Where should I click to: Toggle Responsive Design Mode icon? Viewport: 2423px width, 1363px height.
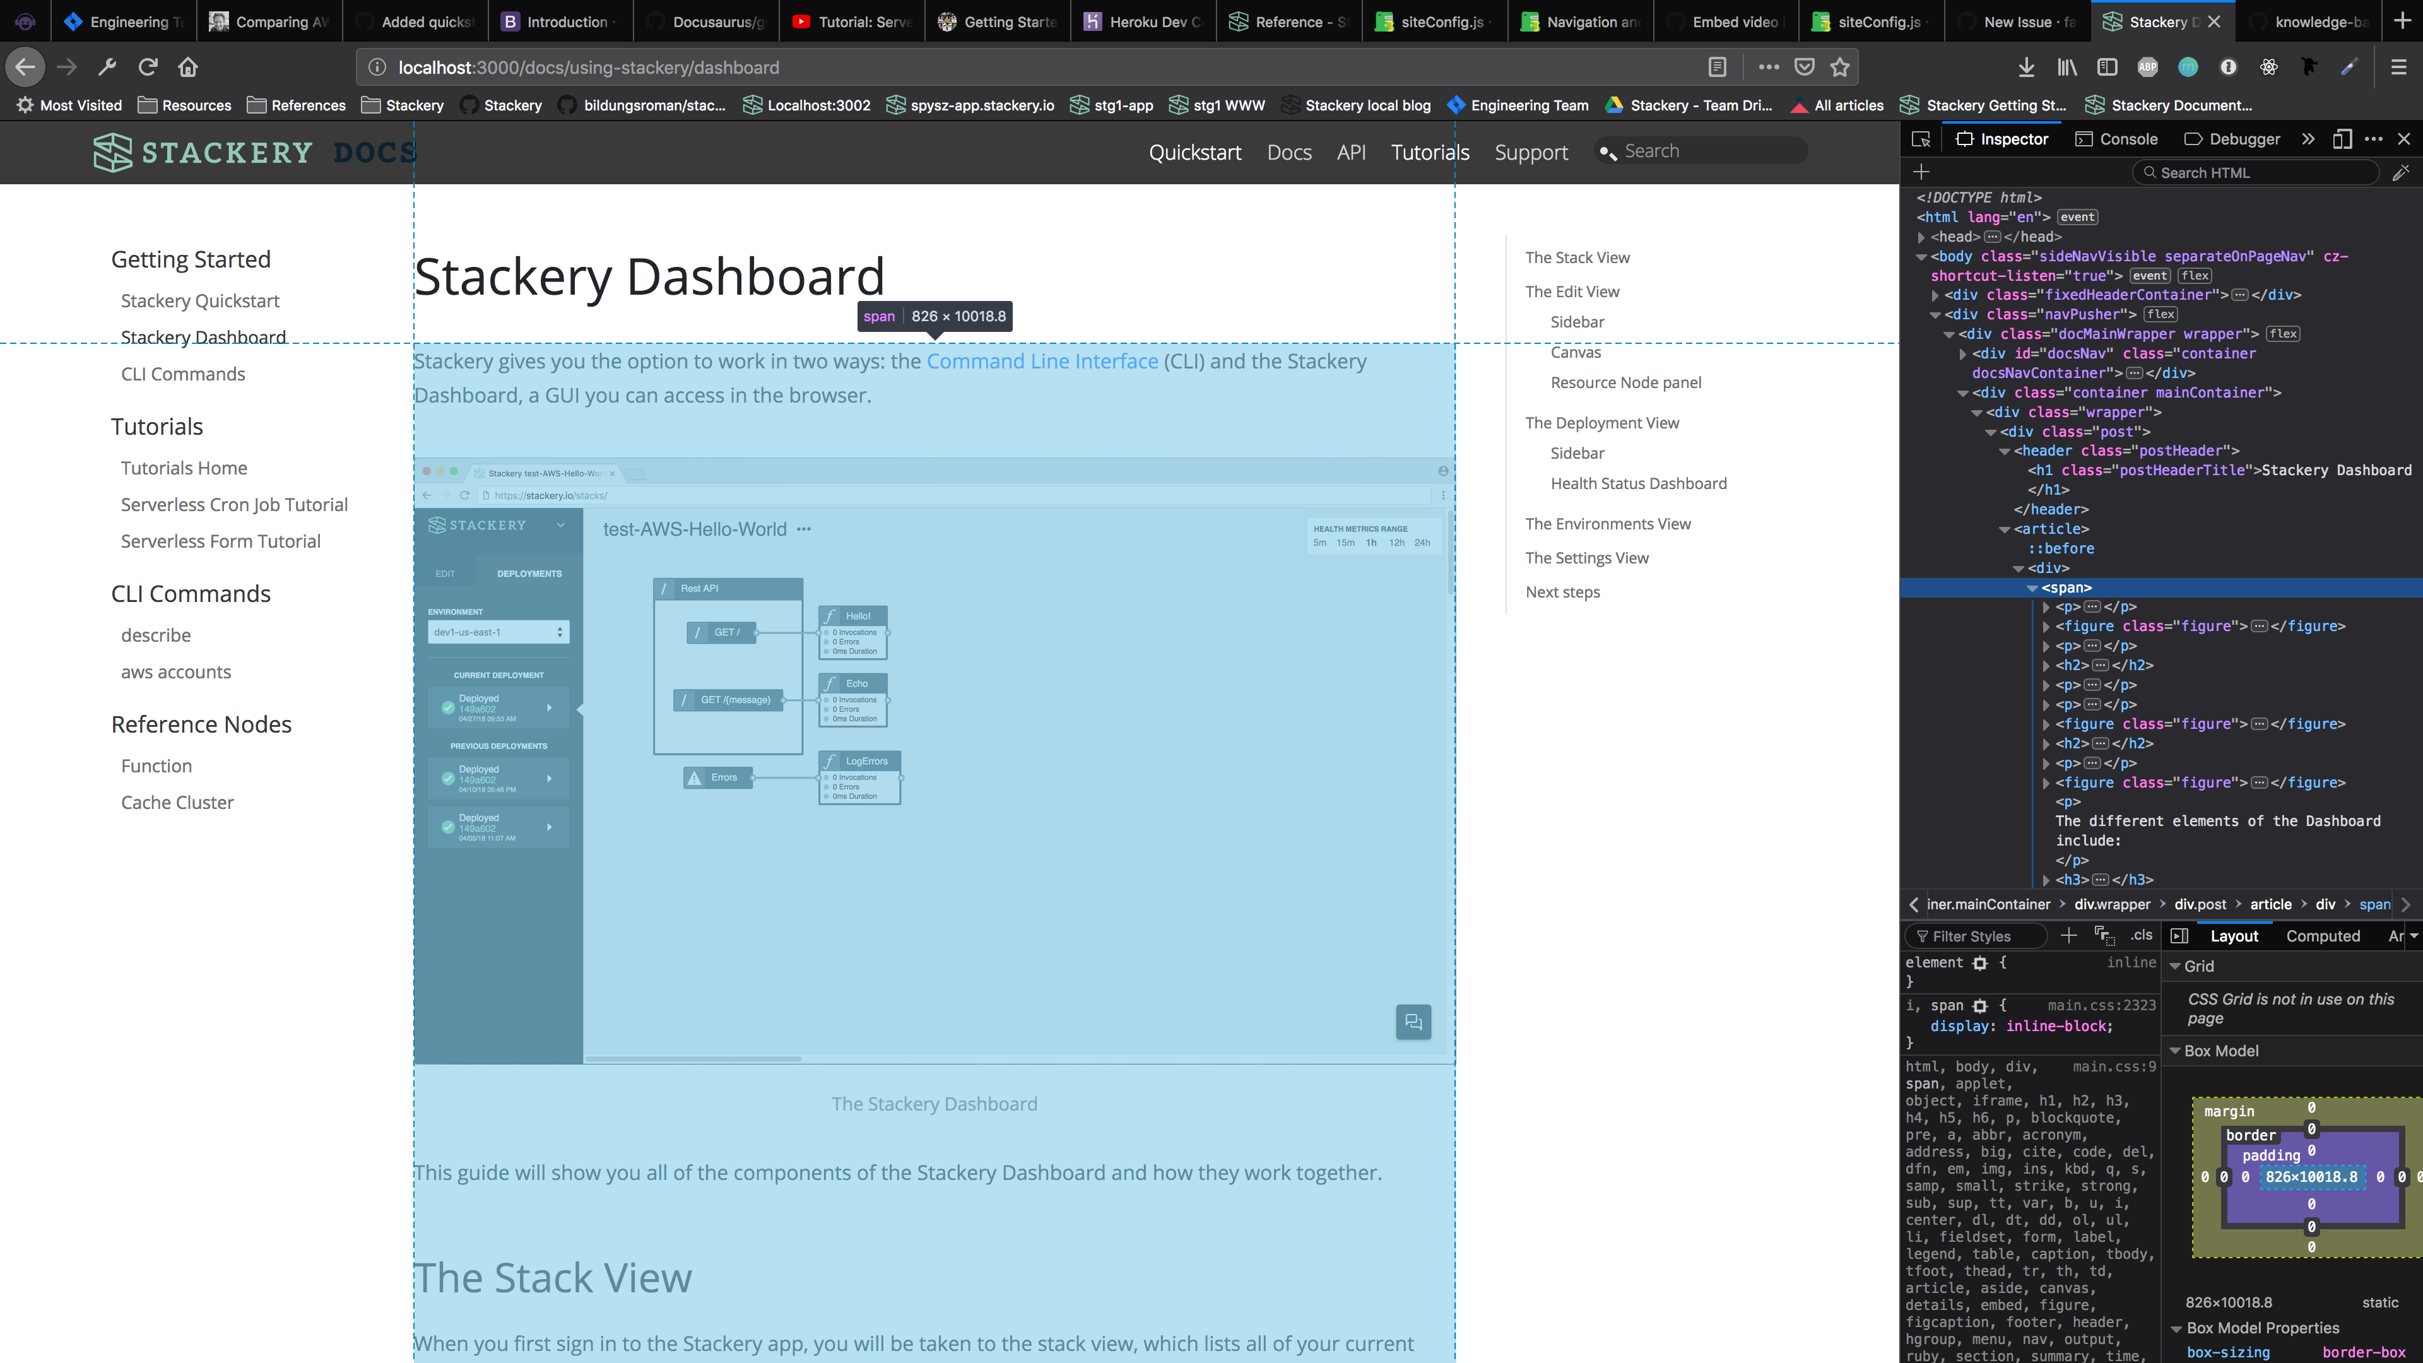point(2342,139)
